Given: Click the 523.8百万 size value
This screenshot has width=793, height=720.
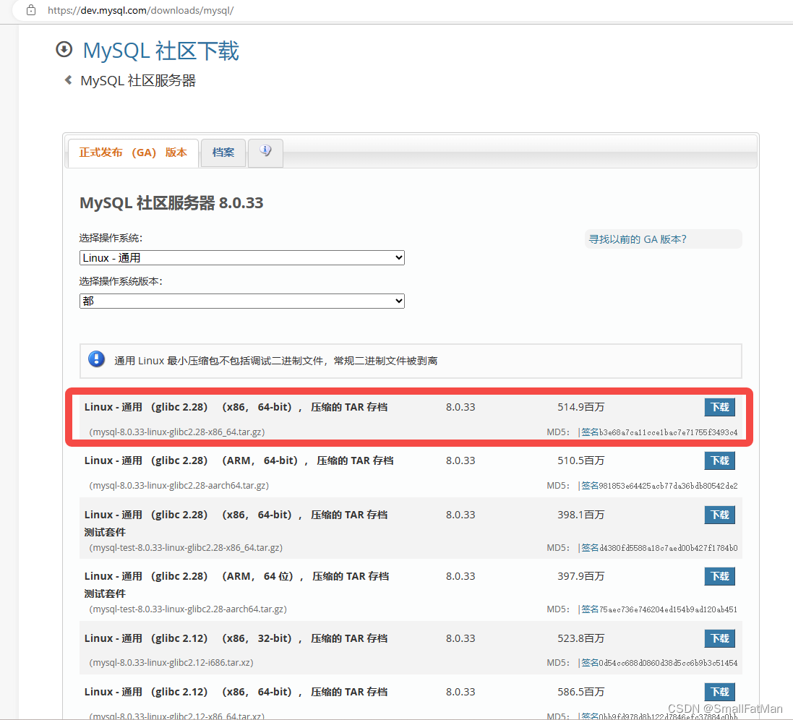Looking at the screenshot, I should pos(580,638).
